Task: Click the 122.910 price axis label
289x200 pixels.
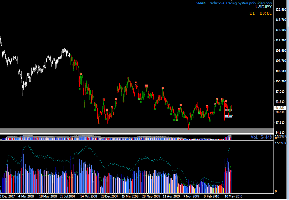Action: (x=281, y=10)
